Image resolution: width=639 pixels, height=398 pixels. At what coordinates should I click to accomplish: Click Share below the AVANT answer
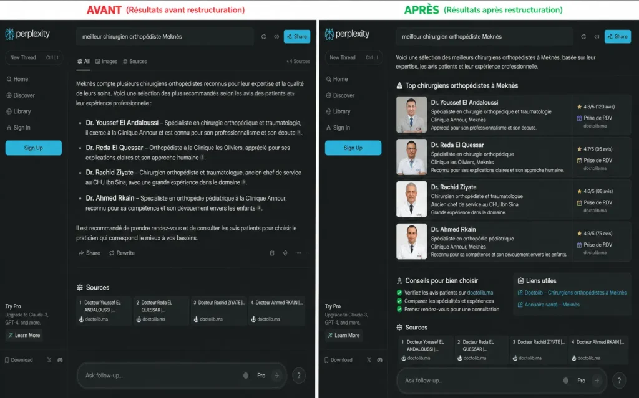coord(89,253)
